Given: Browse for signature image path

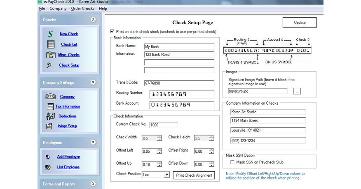Looking at the screenshot, I should point(297,91).
